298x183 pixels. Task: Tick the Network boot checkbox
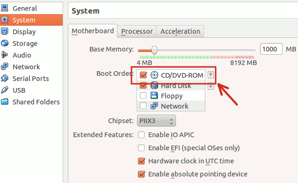tap(143, 106)
